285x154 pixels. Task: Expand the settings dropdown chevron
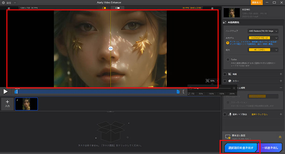(15, 3)
